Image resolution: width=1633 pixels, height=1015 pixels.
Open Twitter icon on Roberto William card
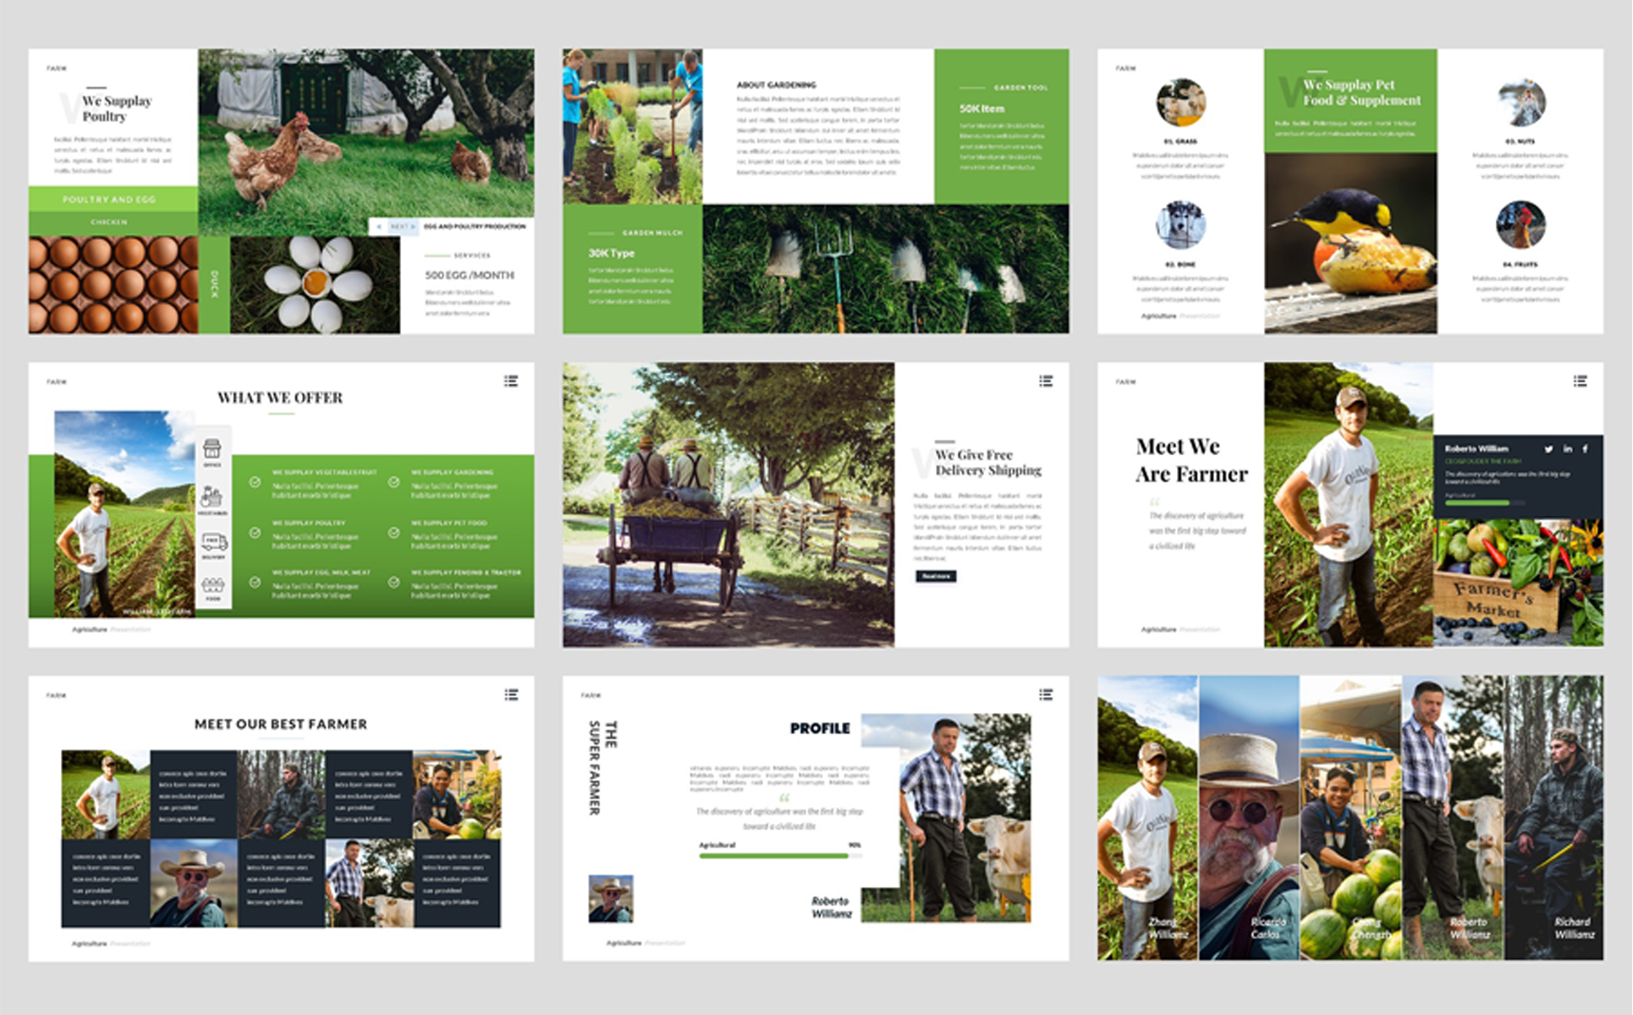pos(1548,449)
